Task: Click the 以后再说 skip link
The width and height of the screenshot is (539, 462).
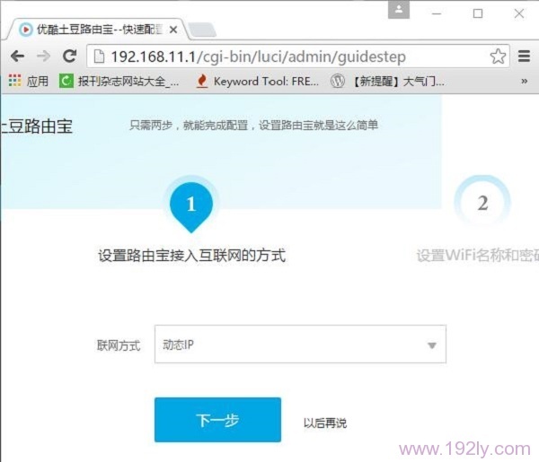Action: [324, 423]
